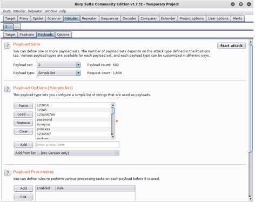Close intruder attack tab 2
The image size is (255, 202).
10,27
